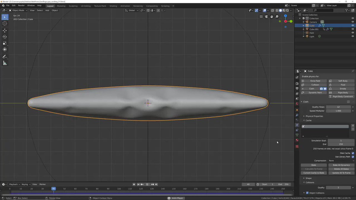Image resolution: width=356 pixels, height=200 pixels.
Task: Open the Material properties tab
Action: (297, 140)
